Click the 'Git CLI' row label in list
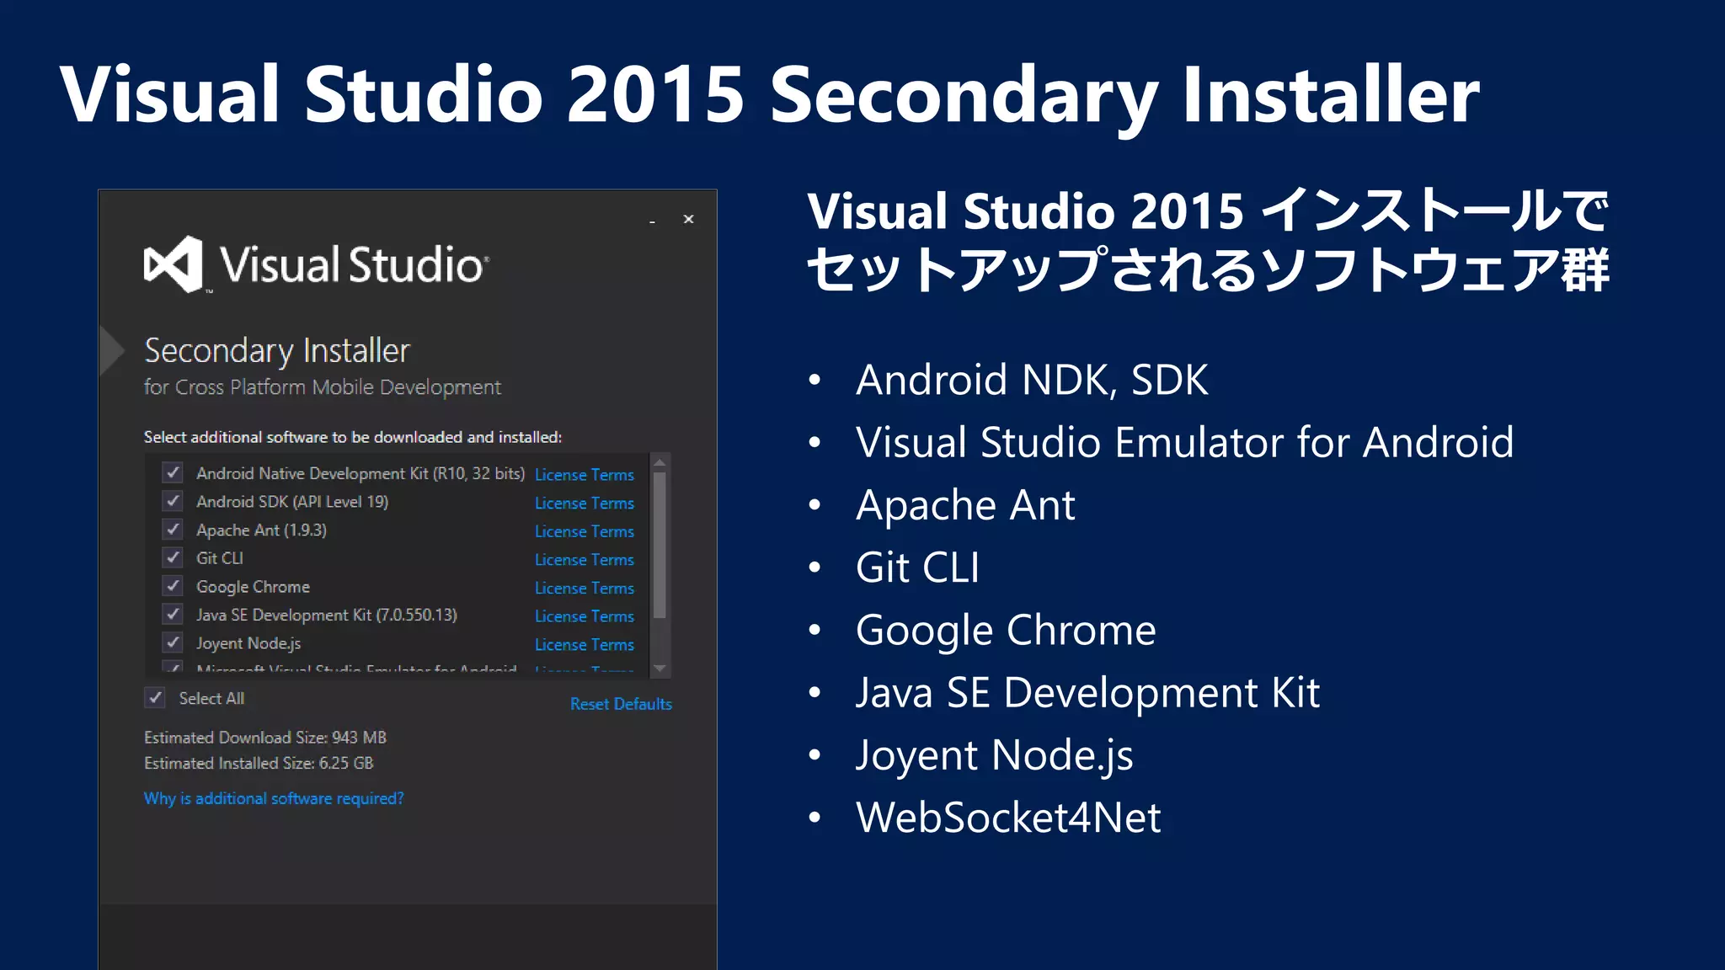 pyautogui.click(x=220, y=558)
